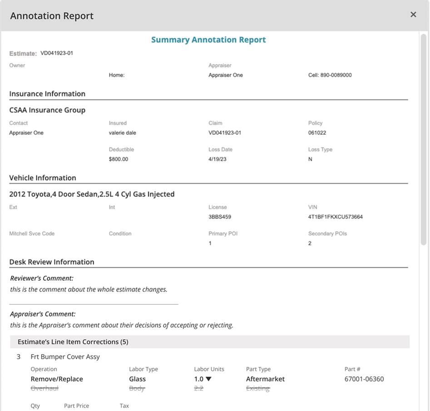Viewport: 430px width, 411px height.
Task: Click appraiser name Appraiser One under Appraiser
Action: (225, 75)
